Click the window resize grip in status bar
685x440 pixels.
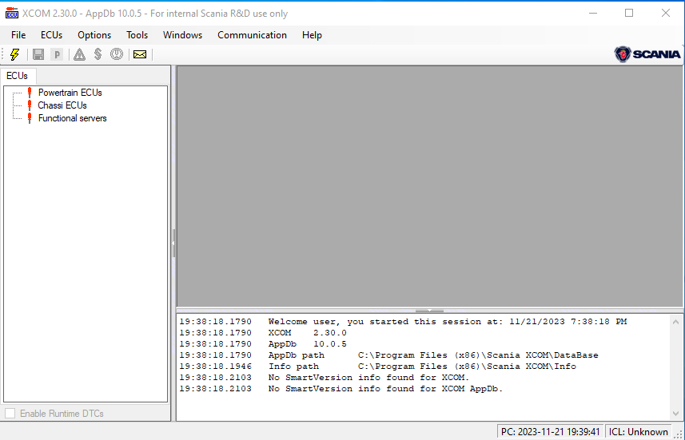pyautogui.click(x=679, y=434)
